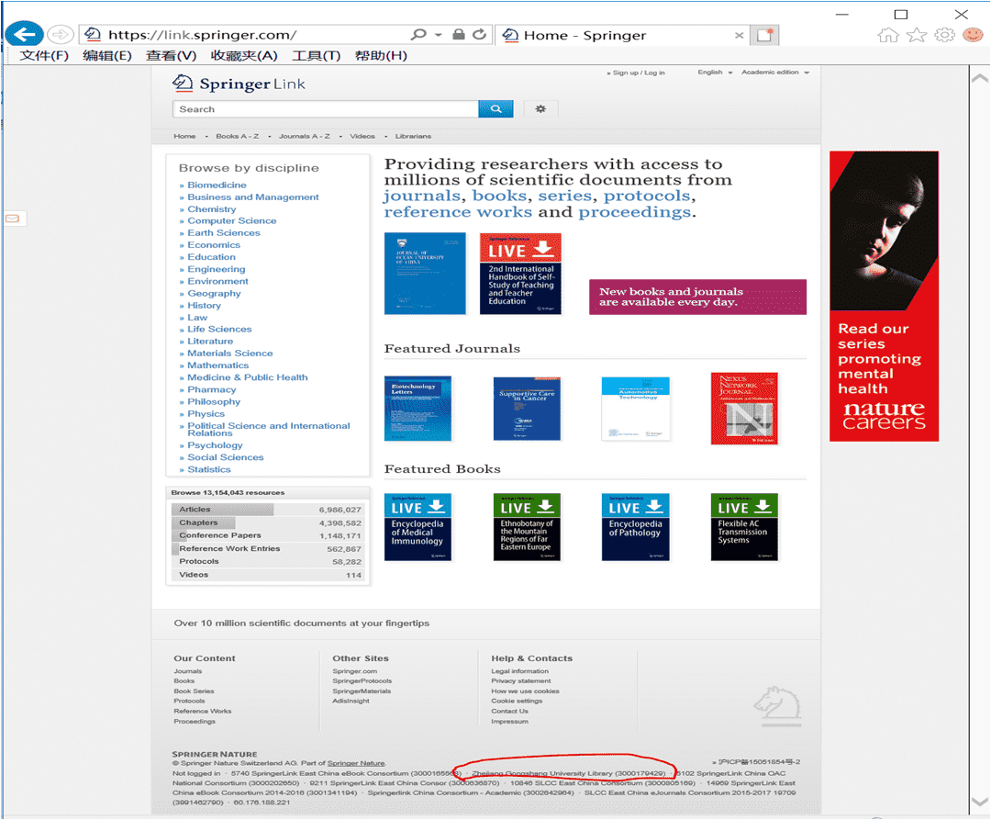
Task: Click the refresh icon in address bar
Action: tap(479, 35)
